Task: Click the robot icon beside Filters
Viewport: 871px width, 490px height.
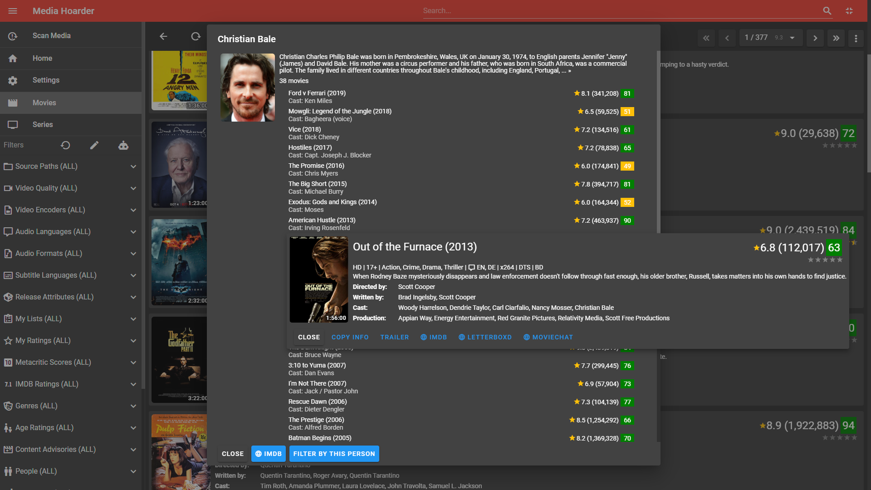Action: (123, 145)
